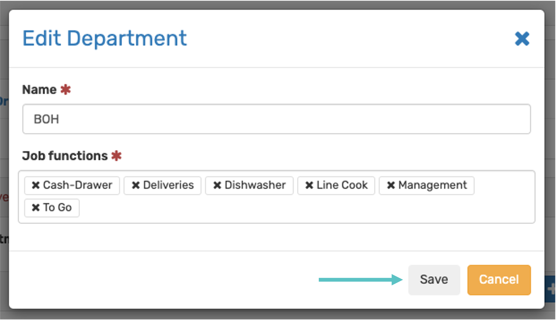Image resolution: width=556 pixels, height=320 pixels.
Task: Click the Management tag label
Action: [x=433, y=185]
